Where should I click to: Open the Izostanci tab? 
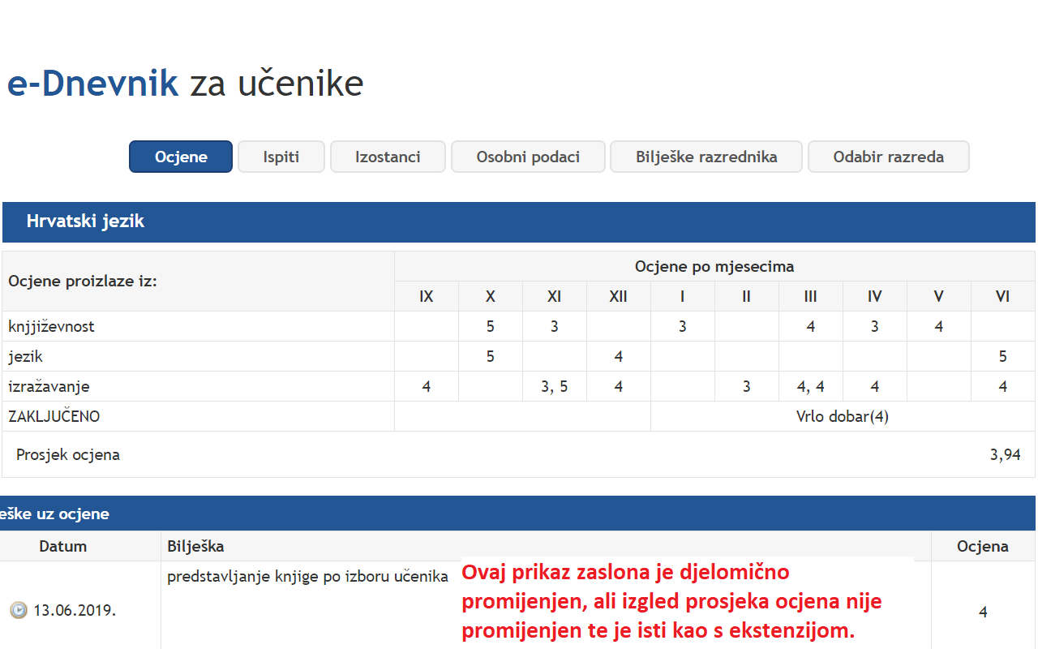(x=388, y=157)
